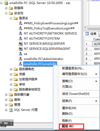Collapse the 登录名 node
The image size is (100, 131).
pos(11,18)
